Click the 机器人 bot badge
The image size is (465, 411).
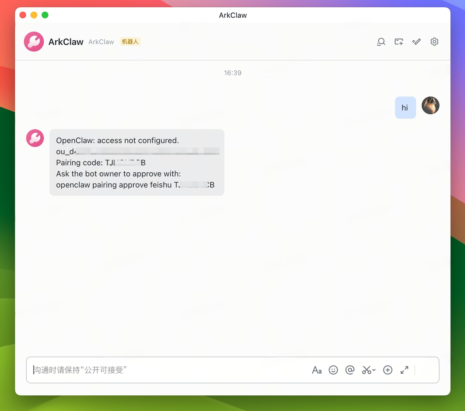130,41
